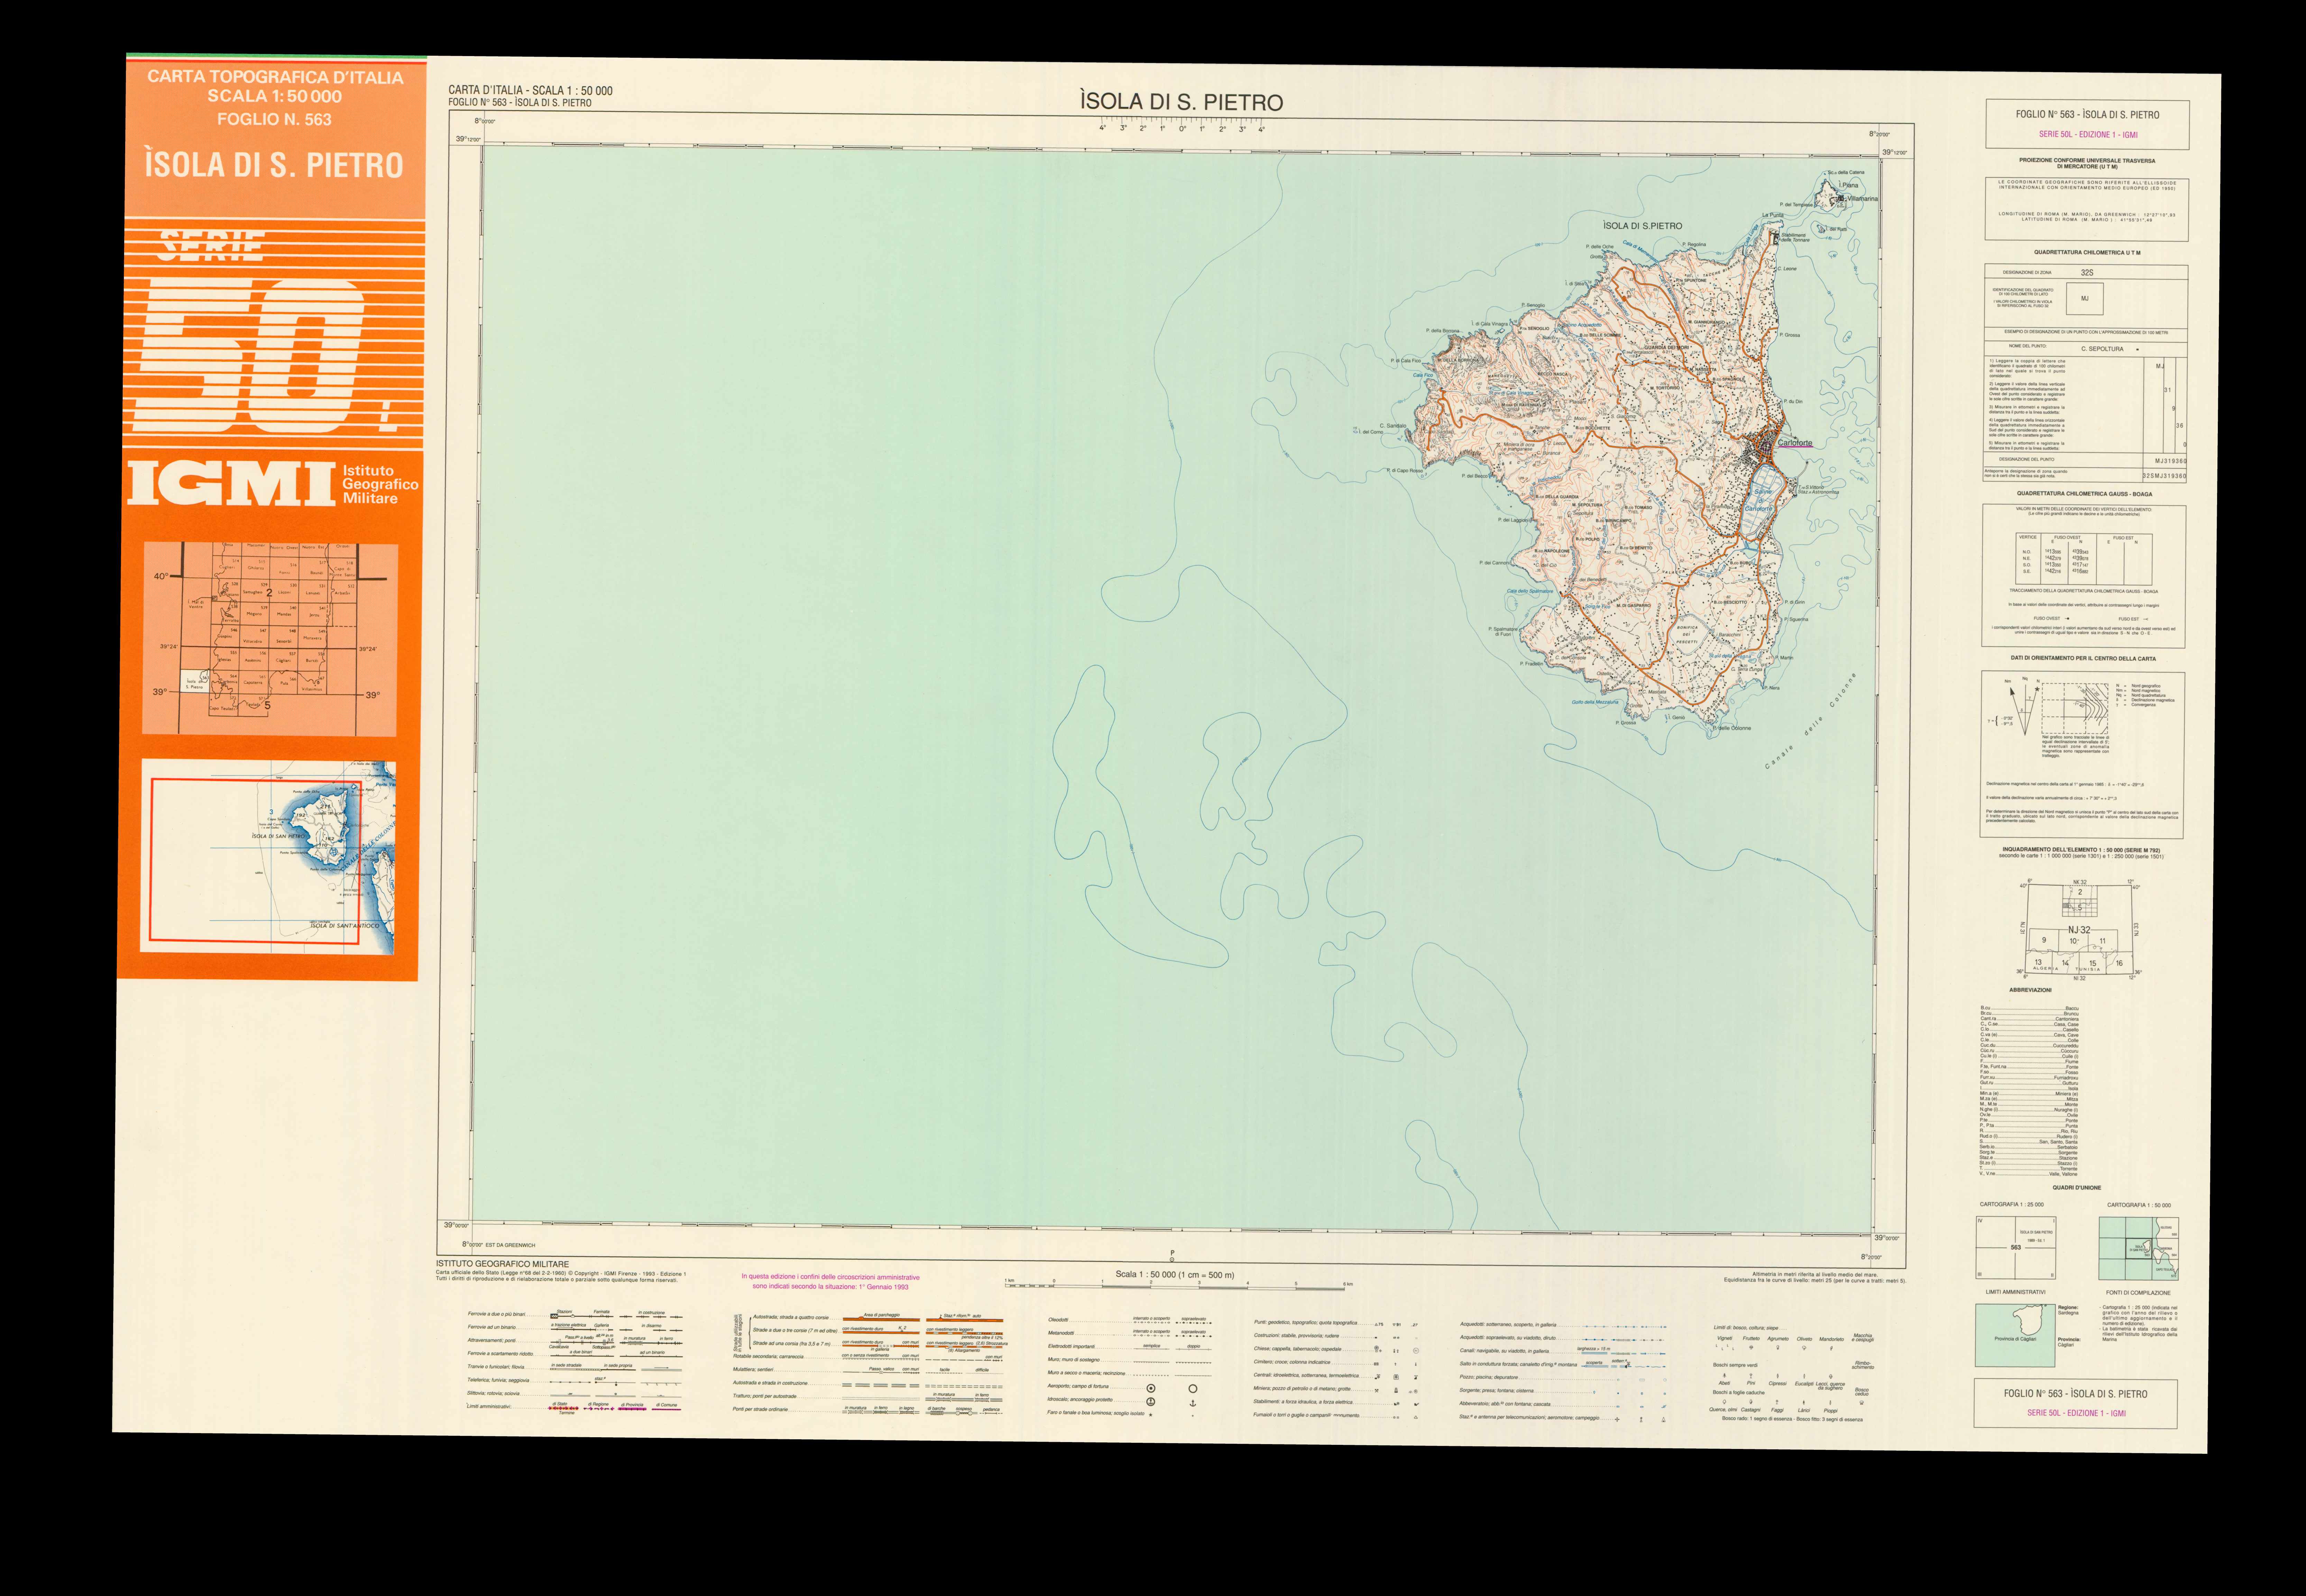
Task: Click the 'BECCO NASCA' label
Action: pyautogui.click(x=1553, y=374)
